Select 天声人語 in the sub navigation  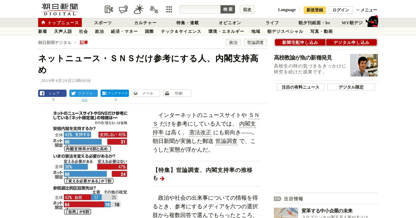coord(63,31)
